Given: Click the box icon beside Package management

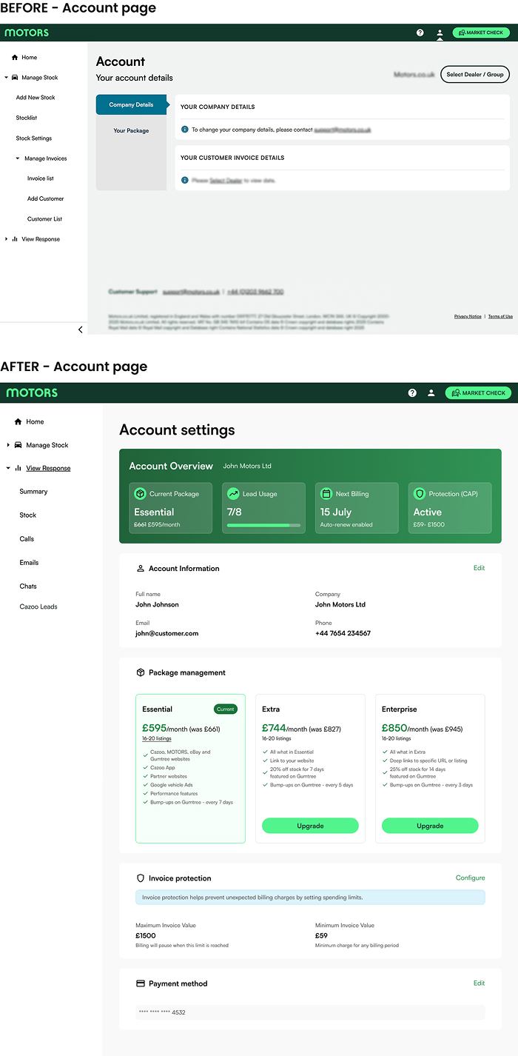Looking at the screenshot, I should point(141,673).
